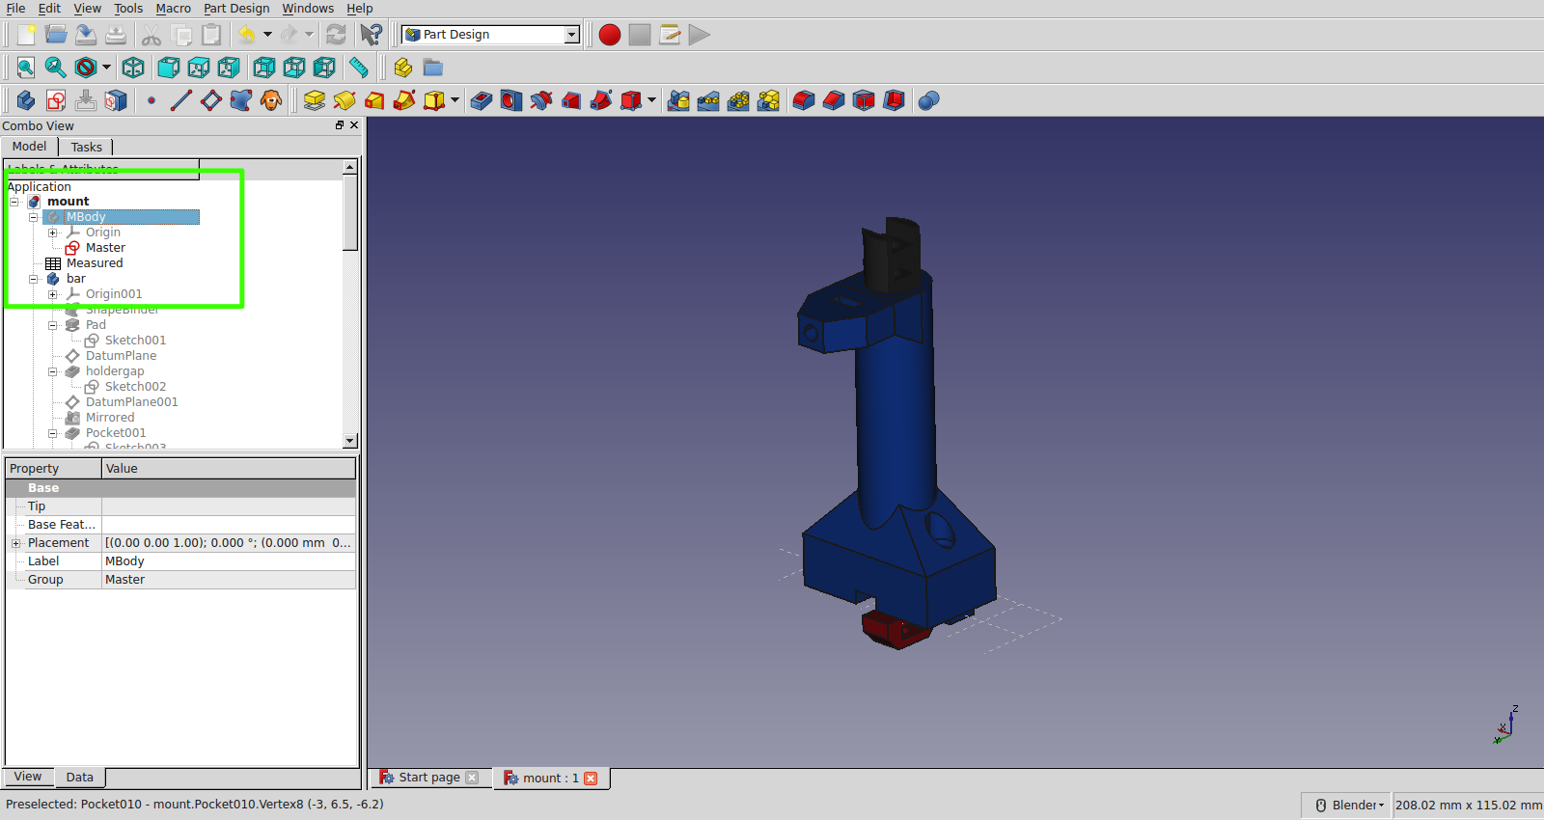Create a datum plane
Image resolution: width=1544 pixels, height=820 pixels.
211,100
